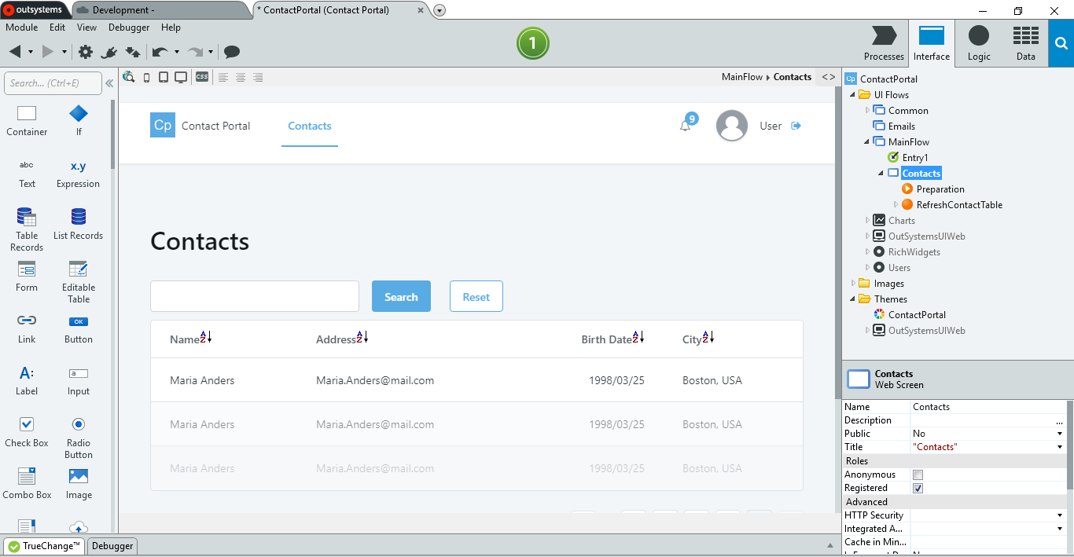The image size is (1074, 557).
Task: Click the back navigation arrow in the toolbar
Action: pyautogui.click(x=16, y=52)
